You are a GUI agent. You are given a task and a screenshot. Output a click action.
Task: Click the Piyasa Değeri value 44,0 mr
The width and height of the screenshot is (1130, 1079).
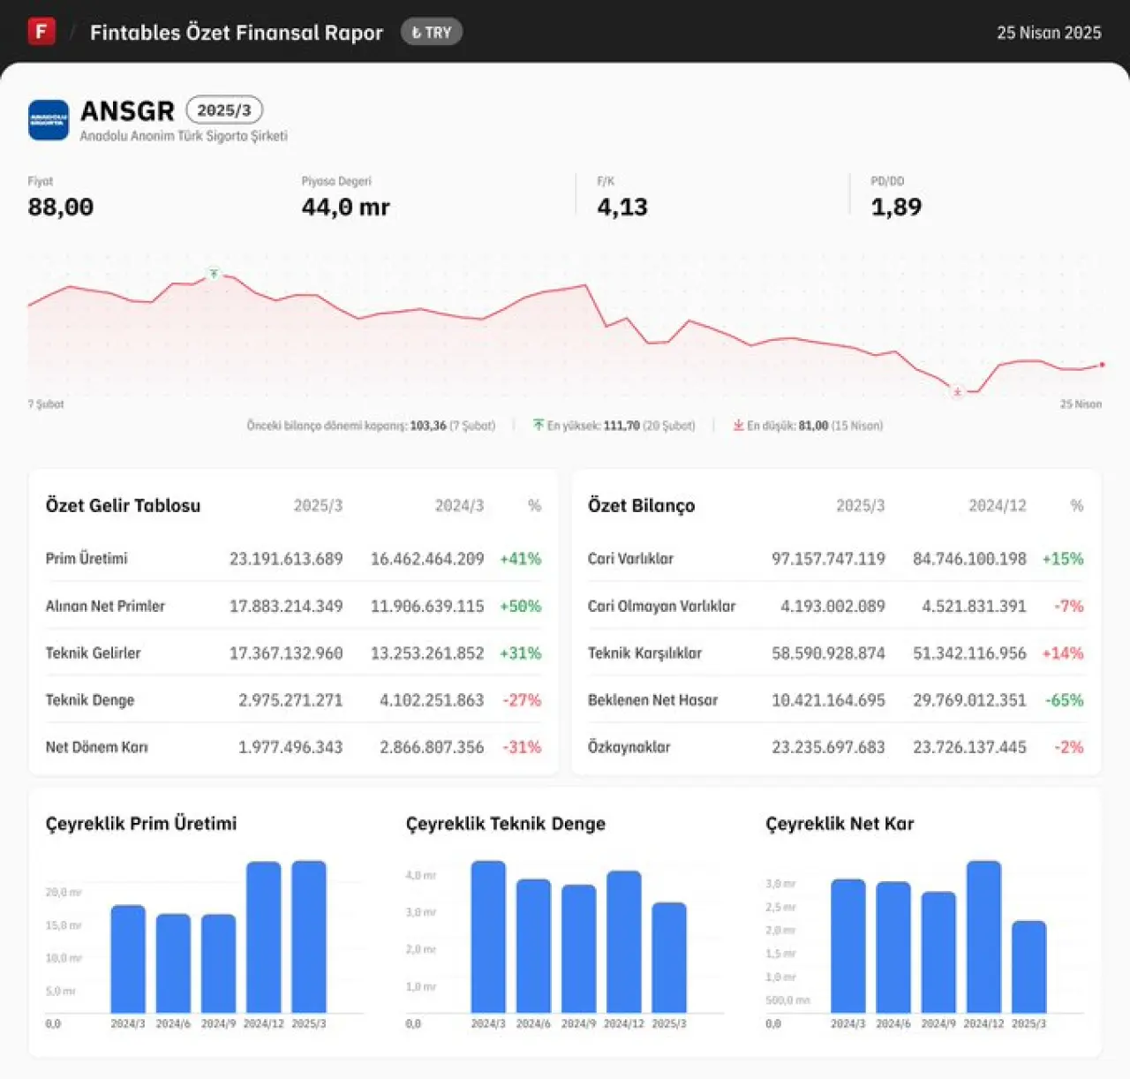pos(346,207)
